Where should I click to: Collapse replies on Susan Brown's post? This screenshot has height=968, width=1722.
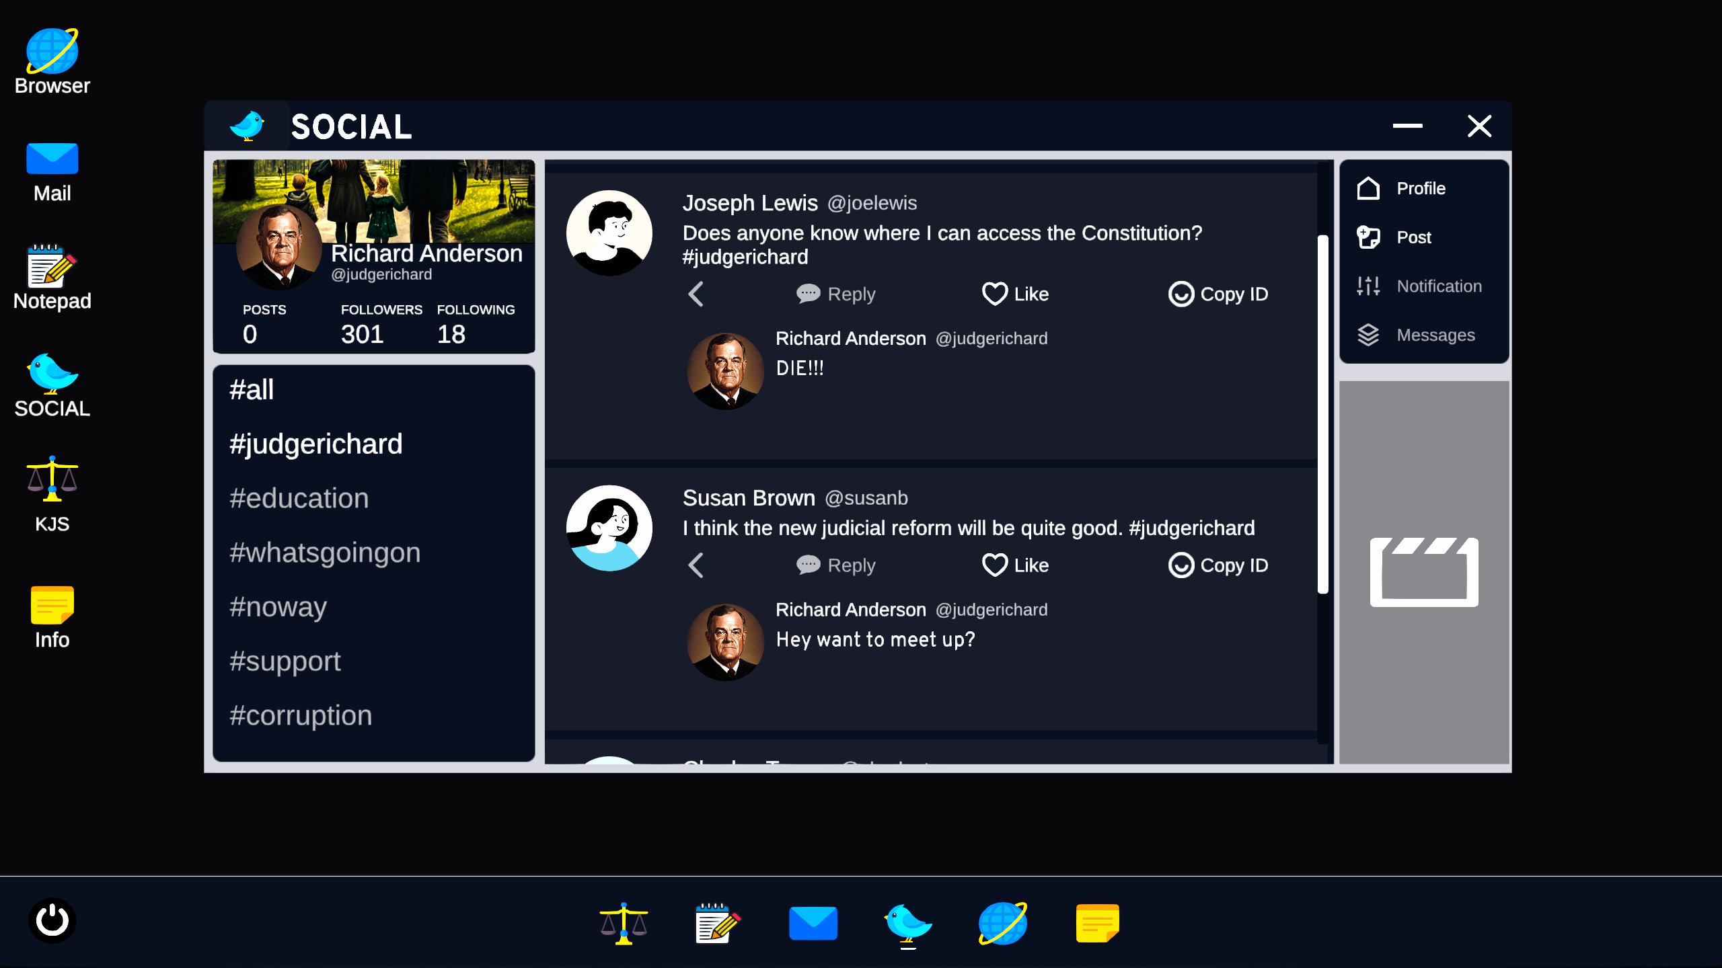696,565
